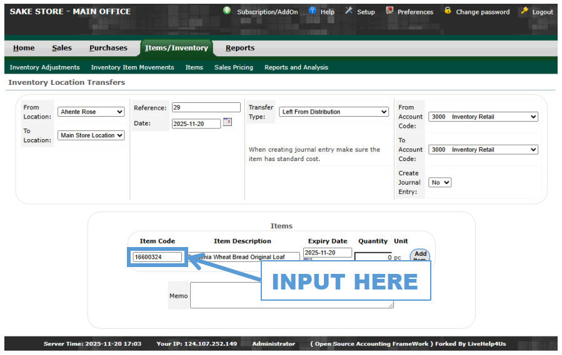Change the Create Journal Entry dropdown

point(439,183)
